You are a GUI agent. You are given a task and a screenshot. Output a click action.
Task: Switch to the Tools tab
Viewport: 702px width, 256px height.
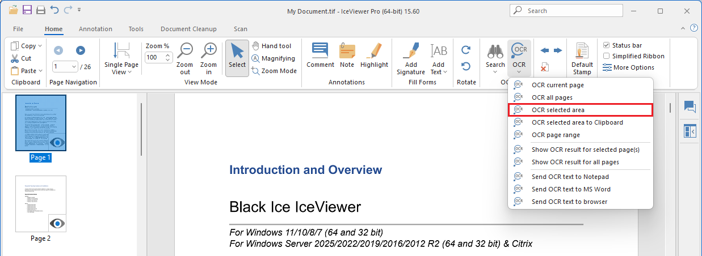136,29
